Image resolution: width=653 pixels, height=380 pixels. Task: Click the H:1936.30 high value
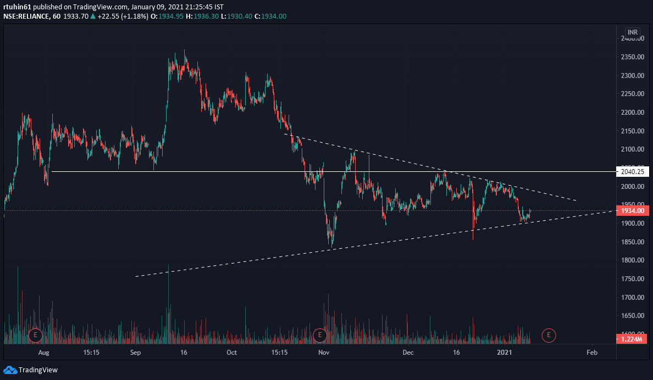202,16
